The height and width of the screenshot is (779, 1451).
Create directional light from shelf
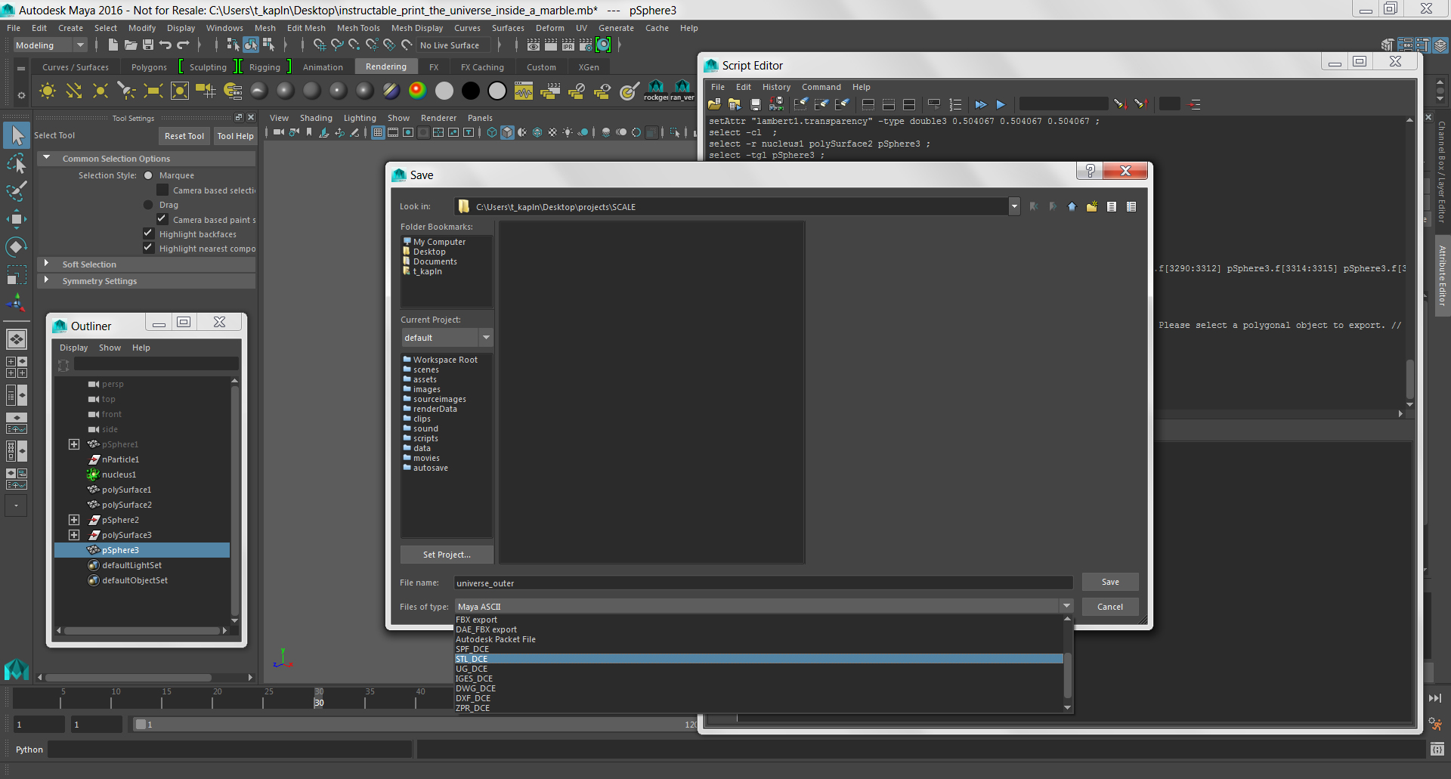pos(74,91)
